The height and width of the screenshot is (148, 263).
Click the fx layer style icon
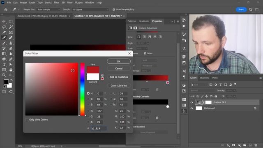228,145
